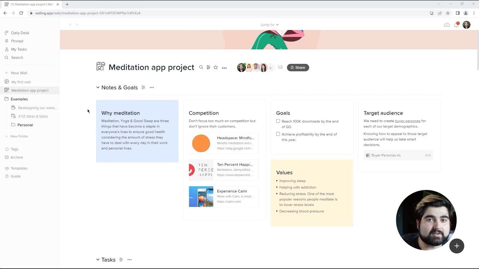Open the wall comments icon

280,68
